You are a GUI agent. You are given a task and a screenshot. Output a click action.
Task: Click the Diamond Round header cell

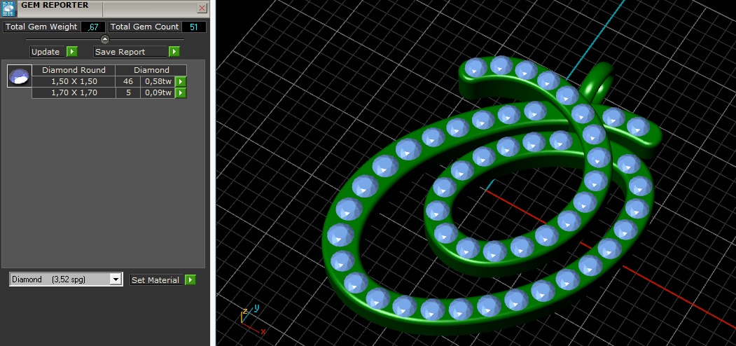pos(74,70)
